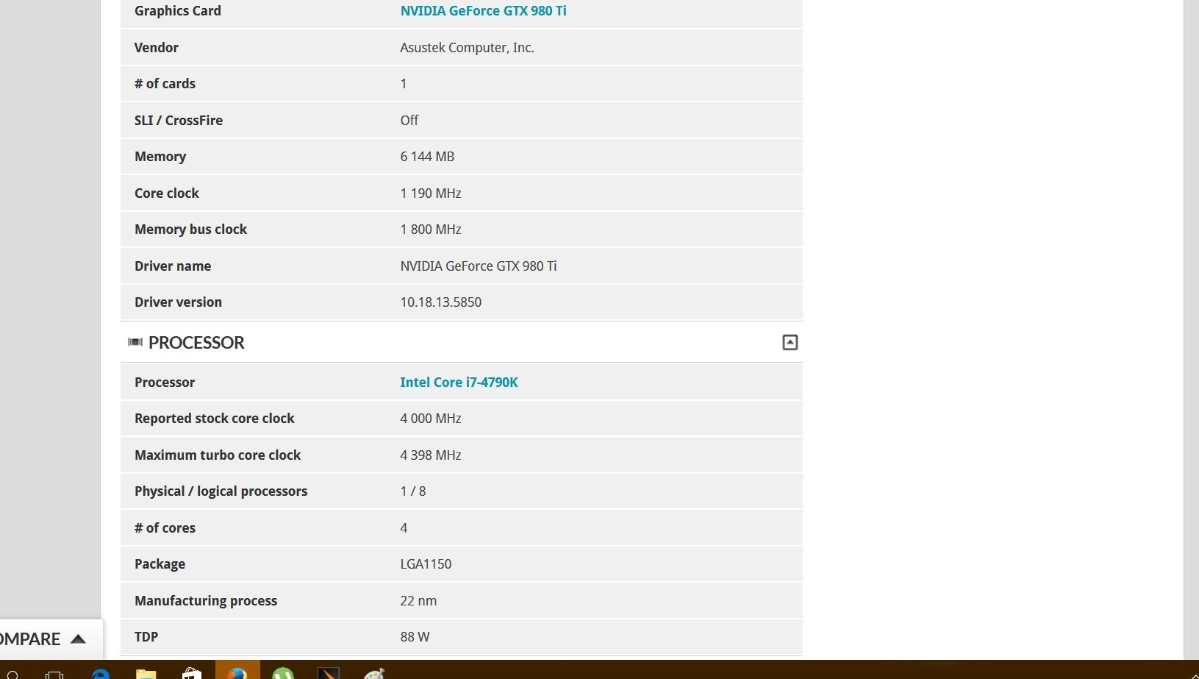Image resolution: width=1199 pixels, height=679 pixels.
Task: Select the 'Asustek Computer, Inc.' vendor value
Action: tap(467, 48)
